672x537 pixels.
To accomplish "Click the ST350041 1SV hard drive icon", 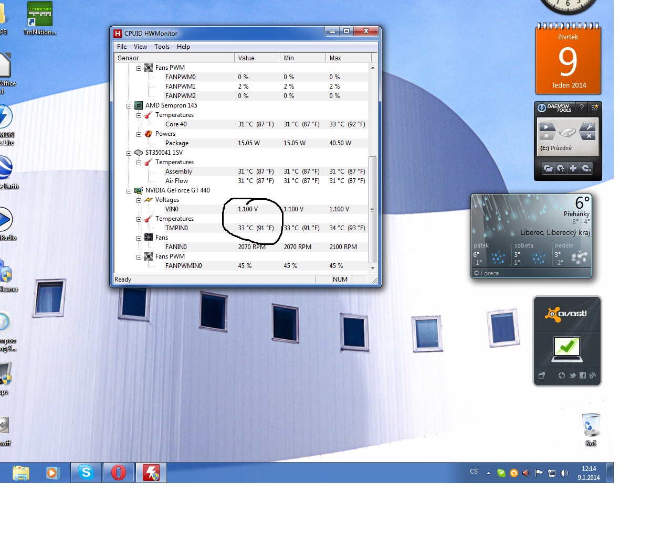I will coord(139,153).
